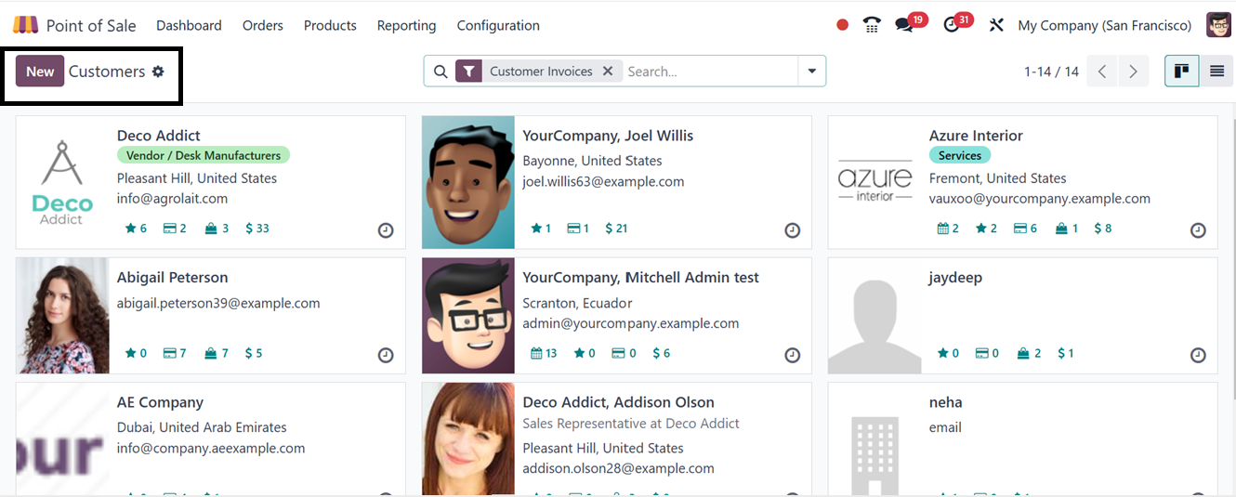The height and width of the screenshot is (497, 1236).
Task: Open the My Company (San Francisco) switcher
Action: coord(1104,25)
